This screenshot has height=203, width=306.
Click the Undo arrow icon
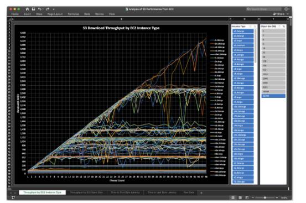point(40,9)
